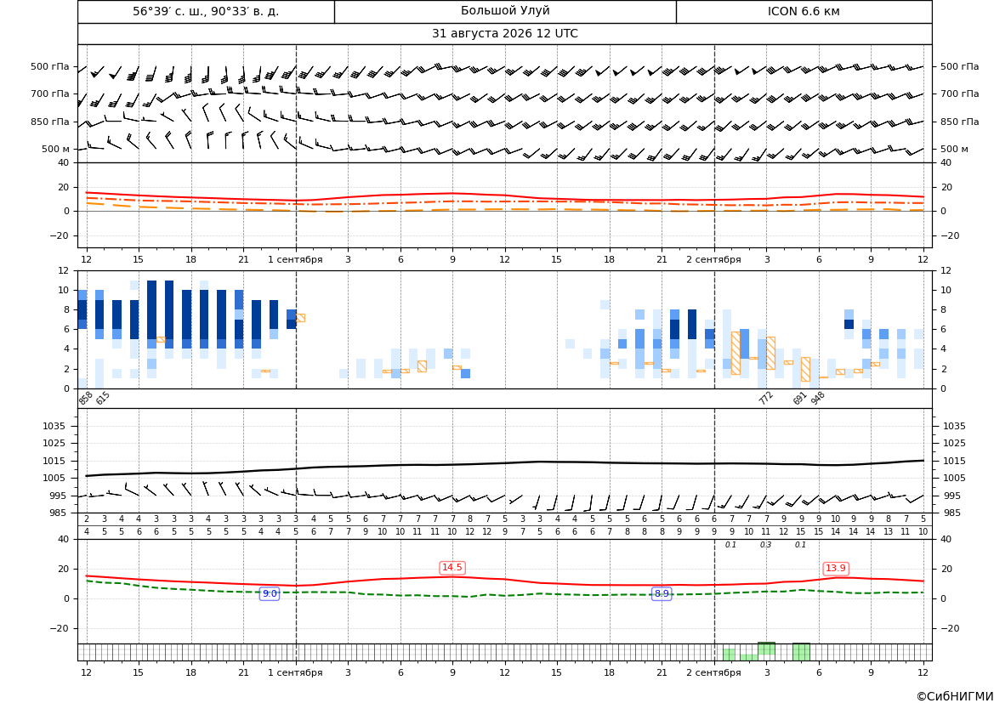Click the 1 сентября marker on upper time axis
The image size is (994, 703).
[295, 259]
